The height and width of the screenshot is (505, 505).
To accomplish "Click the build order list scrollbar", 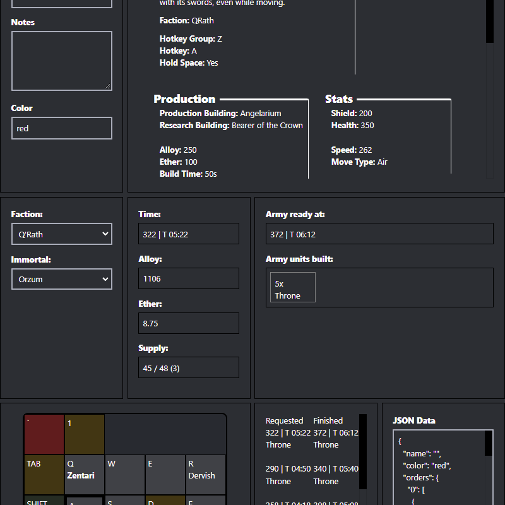I will click(x=362, y=451).
